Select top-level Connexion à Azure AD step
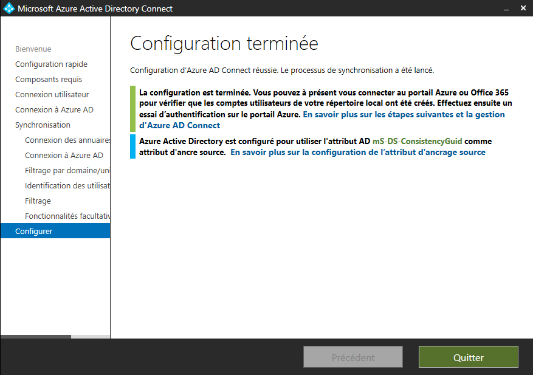 (54, 110)
